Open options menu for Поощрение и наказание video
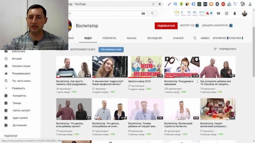Viewport: 255px width, 143px height. coord(198,81)
